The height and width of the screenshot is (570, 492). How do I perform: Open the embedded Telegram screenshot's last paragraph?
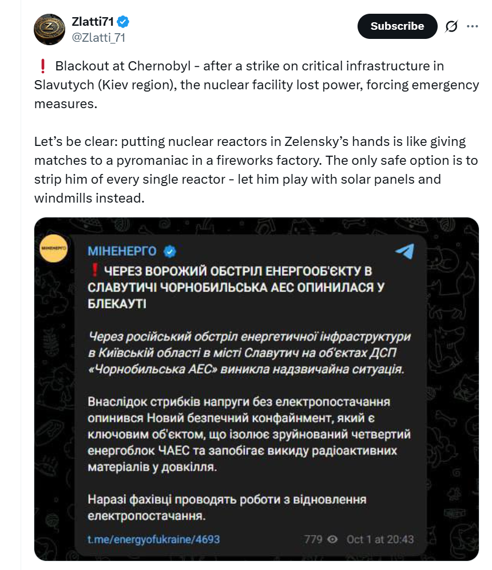pos(227,508)
